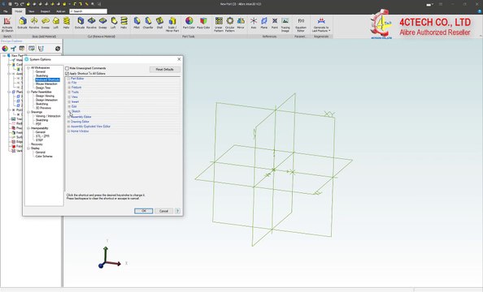Check Hide Unassigned Commands
Screen dimensions: 483x292
pos(67,68)
